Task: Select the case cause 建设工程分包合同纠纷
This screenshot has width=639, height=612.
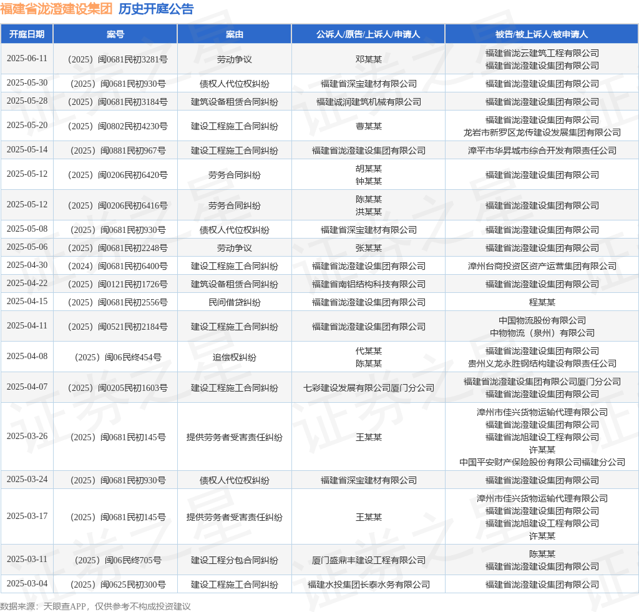Action: pos(235,560)
